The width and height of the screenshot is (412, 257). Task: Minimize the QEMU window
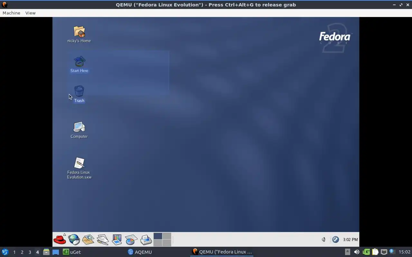[394, 4]
